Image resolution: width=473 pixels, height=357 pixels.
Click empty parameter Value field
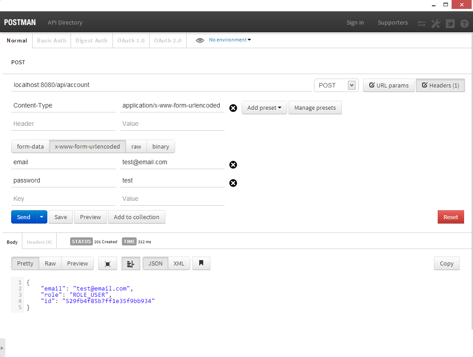(x=172, y=199)
